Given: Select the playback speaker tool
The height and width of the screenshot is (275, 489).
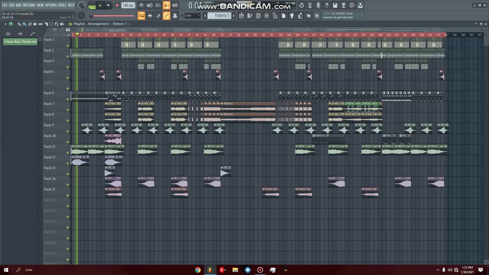Looking at the screenshot, I should [x=62, y=24].
